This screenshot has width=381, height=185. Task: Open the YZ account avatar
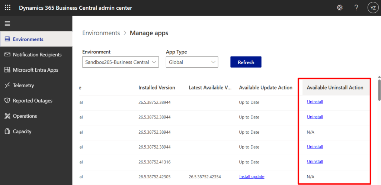click(372, 8)
